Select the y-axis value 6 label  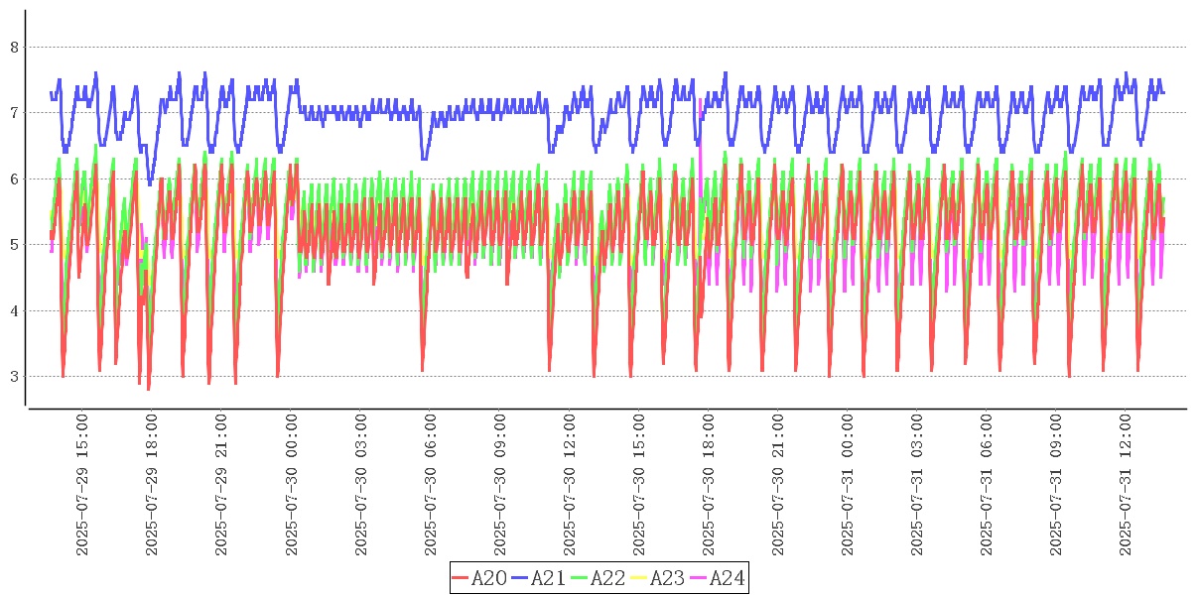pyautogui.click(x=14, y=178)
